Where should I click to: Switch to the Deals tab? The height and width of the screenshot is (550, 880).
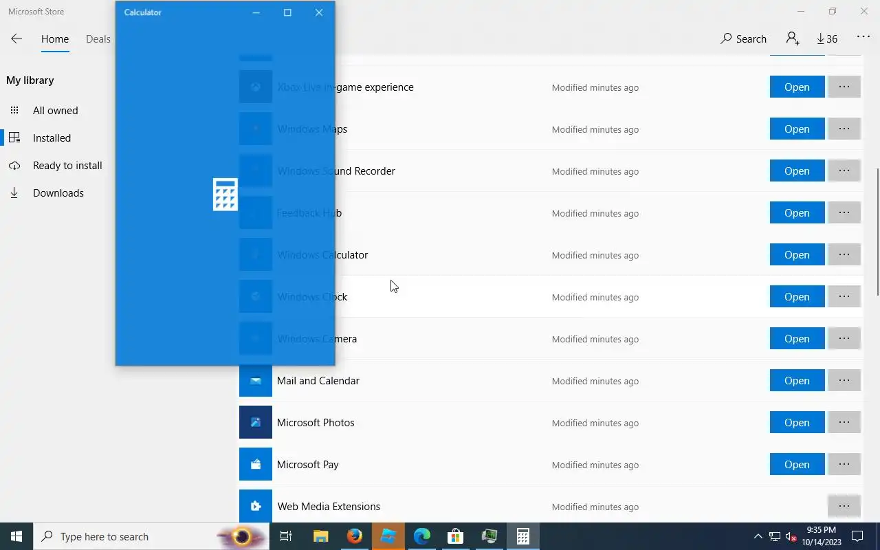(x=98, y=39)
